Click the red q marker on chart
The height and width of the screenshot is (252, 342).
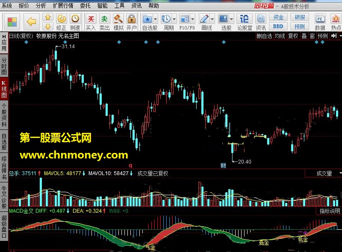pyautogui.click(x=130, y=165)
